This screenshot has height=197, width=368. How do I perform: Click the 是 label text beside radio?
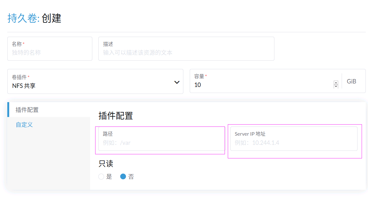pyautogui.click(x=109, y=177)
